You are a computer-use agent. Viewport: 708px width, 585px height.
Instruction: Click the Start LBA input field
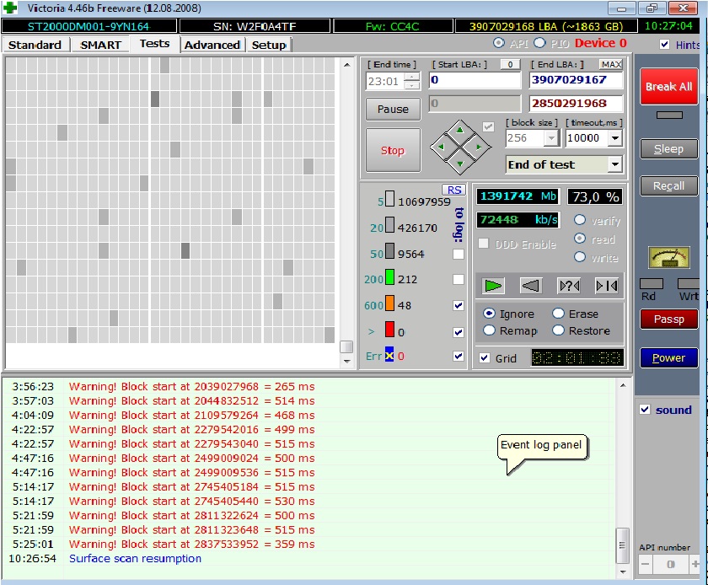coord(475,80)
